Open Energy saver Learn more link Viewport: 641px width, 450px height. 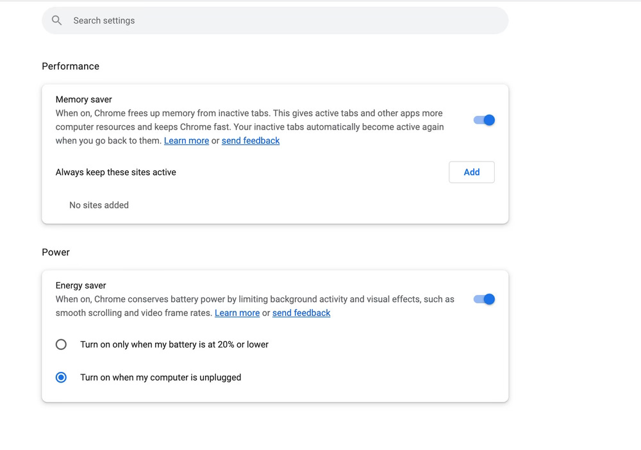point(237,313)
